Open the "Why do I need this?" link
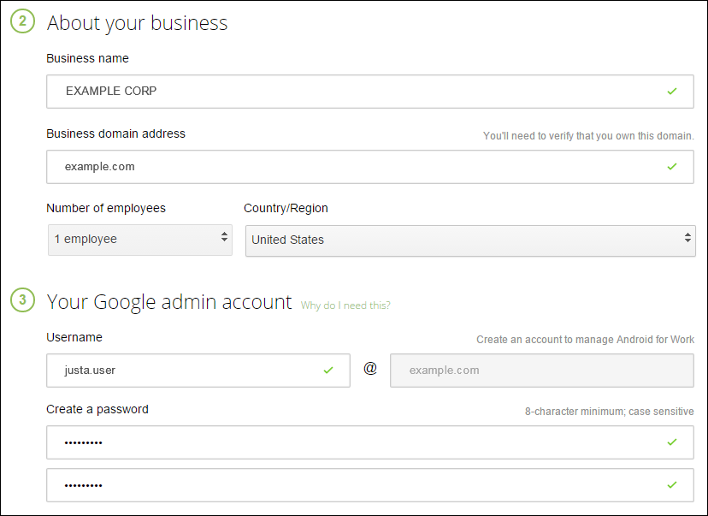This screenshot has width=708, height=516. point(345,305)
